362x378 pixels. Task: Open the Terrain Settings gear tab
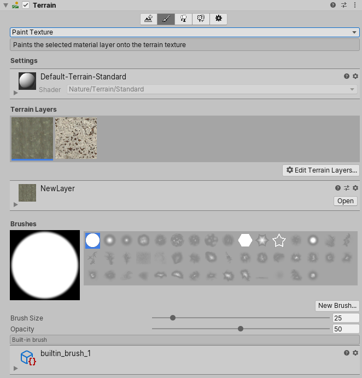[x=219, y=19]
